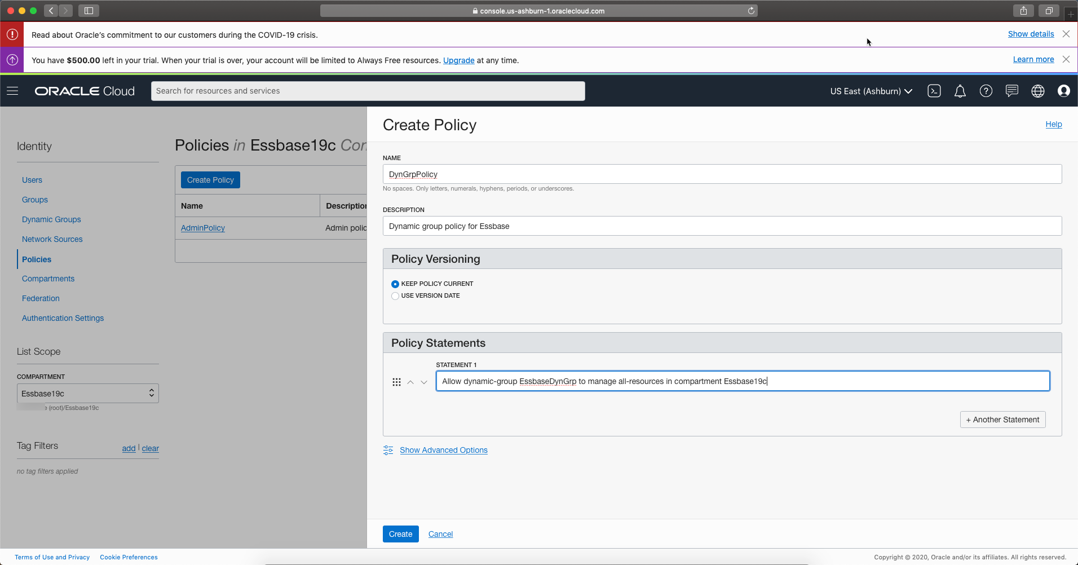
Task: Open the notifications bell
Action: point(960,91)
